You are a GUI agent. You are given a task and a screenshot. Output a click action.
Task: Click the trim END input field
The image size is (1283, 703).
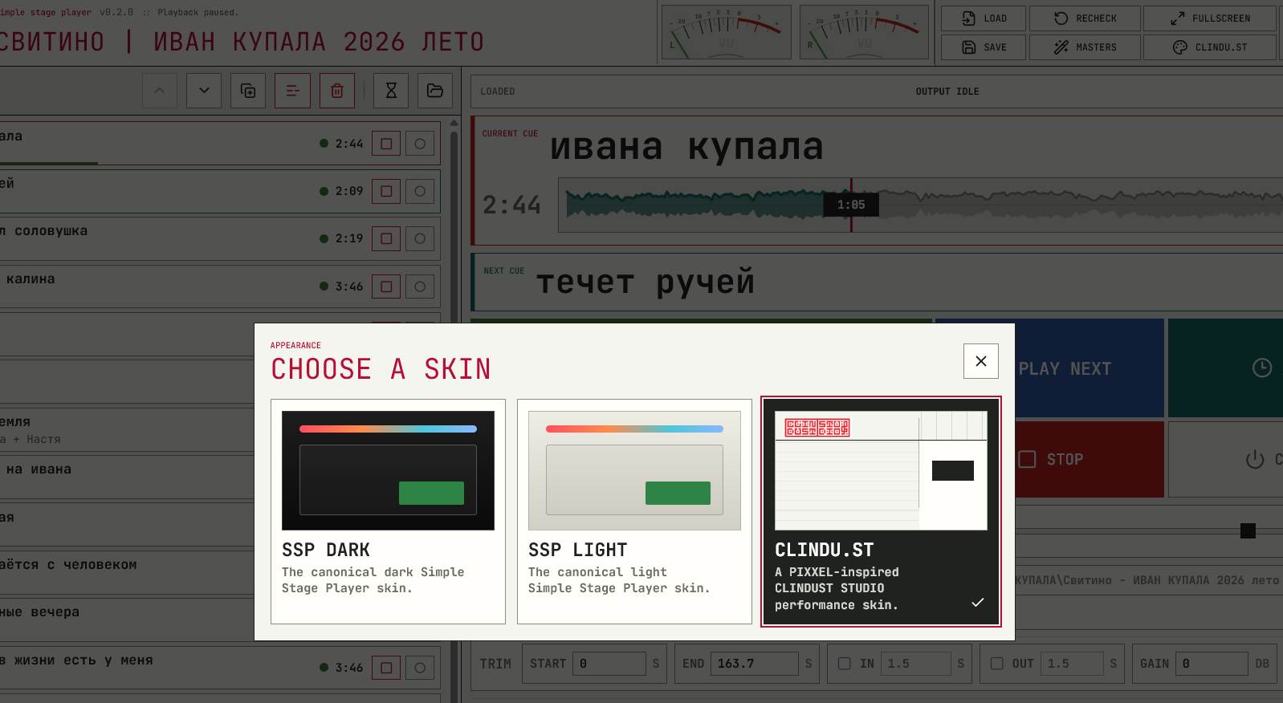(x=755, y=664)
